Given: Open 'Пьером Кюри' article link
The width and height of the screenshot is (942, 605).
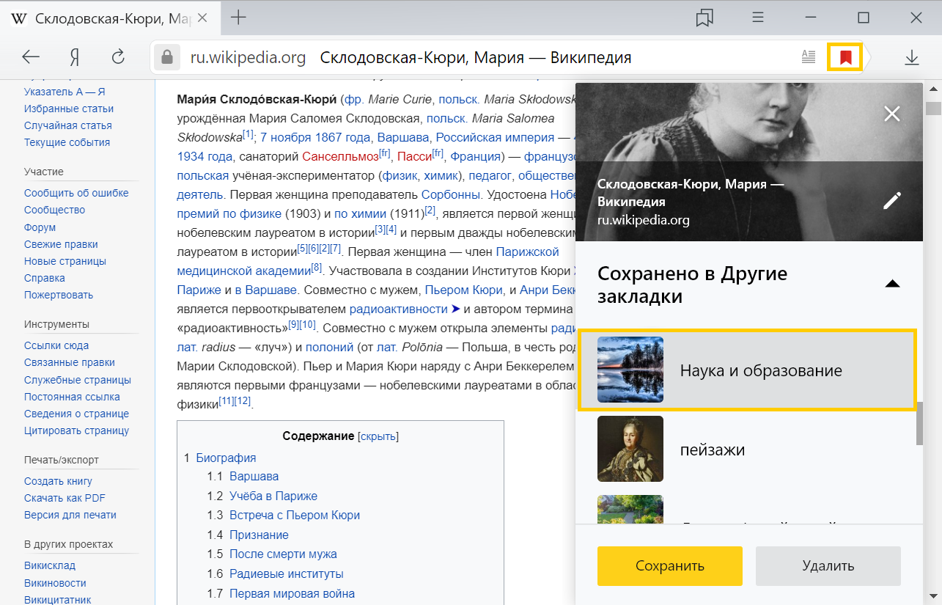Looking at the screenshot, I should [463, 289].
